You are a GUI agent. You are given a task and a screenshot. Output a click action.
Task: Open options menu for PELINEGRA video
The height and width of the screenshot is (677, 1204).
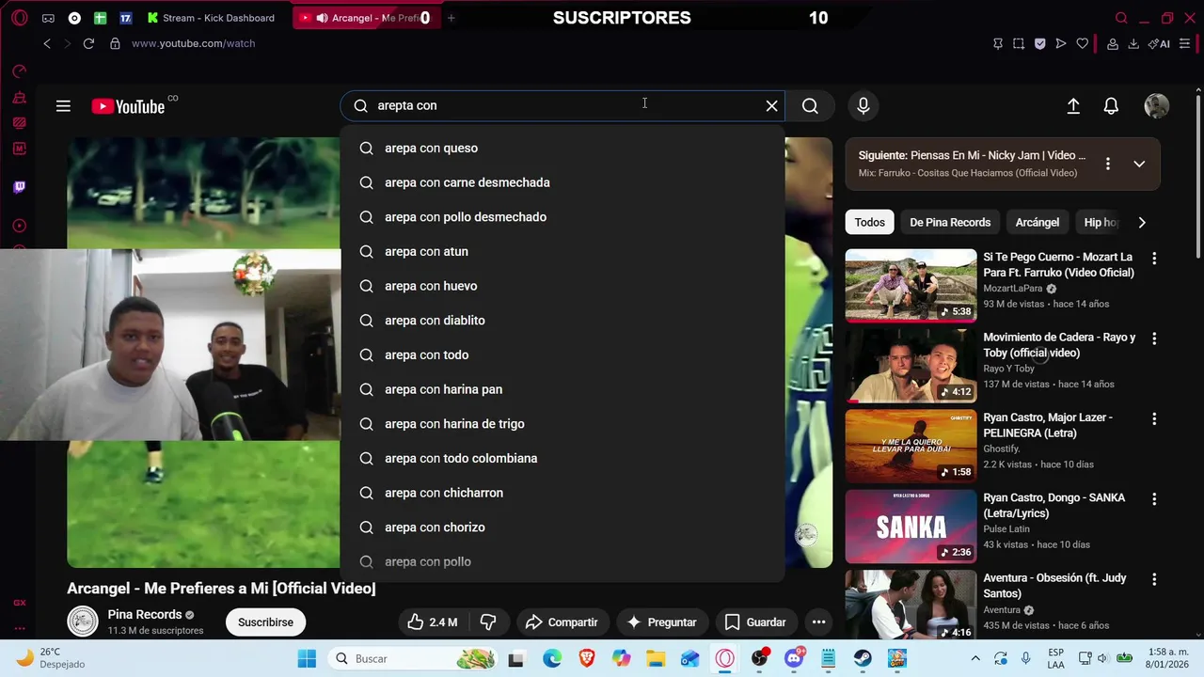(1154, 418)
